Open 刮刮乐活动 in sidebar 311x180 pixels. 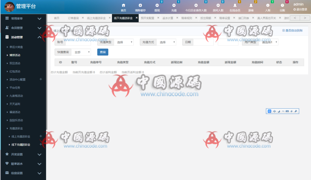pyautogui.click(x=16, y=120)
